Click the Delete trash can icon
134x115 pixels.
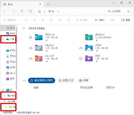point(68,20)
